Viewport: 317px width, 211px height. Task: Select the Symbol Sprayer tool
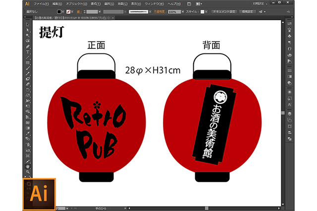[x=28, y=144]
